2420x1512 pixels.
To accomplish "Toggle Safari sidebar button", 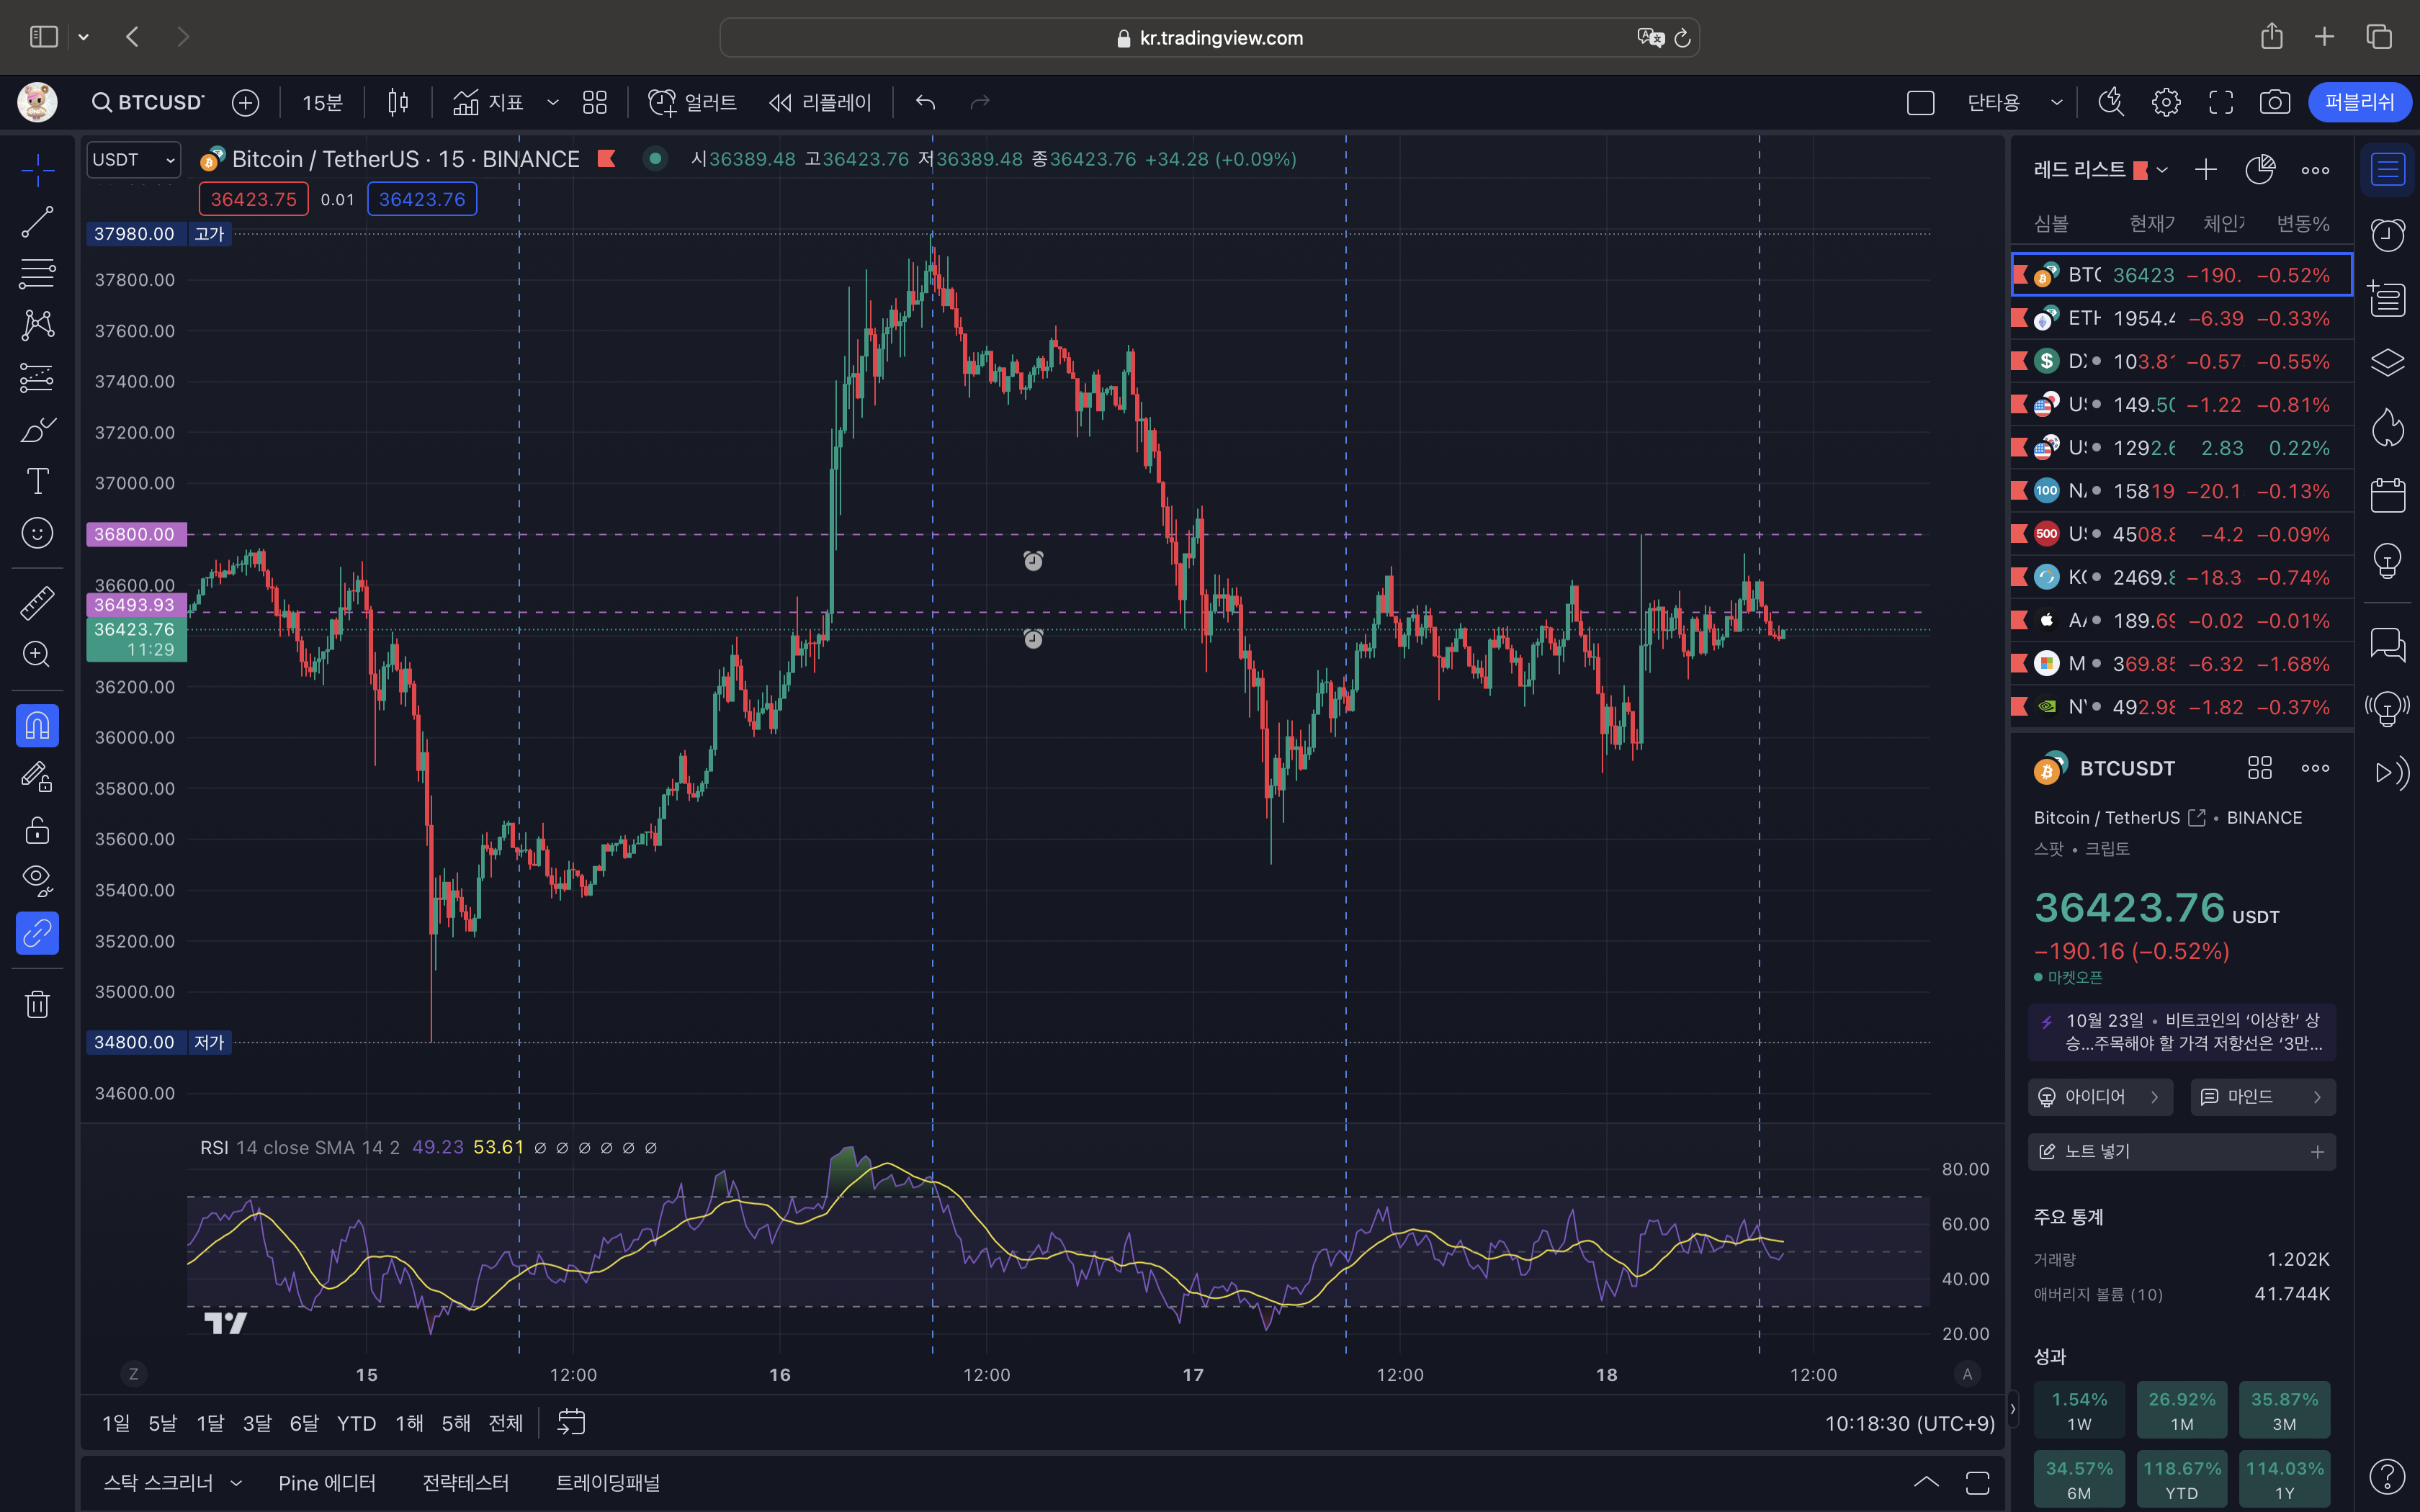I will click(44, 37).
